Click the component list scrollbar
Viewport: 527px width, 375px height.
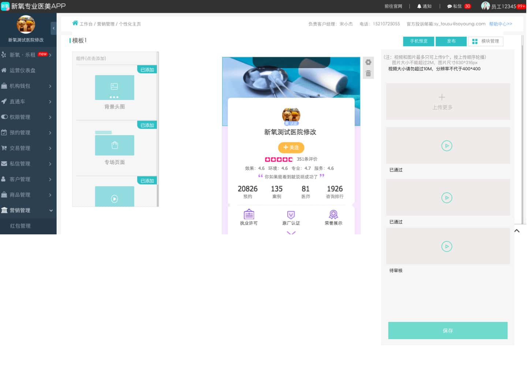pos(158,129)
